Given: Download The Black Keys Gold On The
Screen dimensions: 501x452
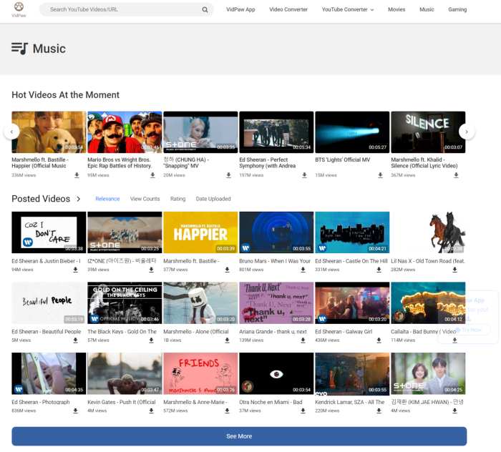Looking at the screenshot, I should 151,340.
